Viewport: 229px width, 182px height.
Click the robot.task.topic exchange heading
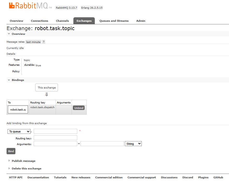tap(55, 28)
